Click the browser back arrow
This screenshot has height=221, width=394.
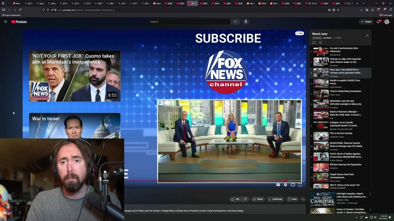[9, 10]
